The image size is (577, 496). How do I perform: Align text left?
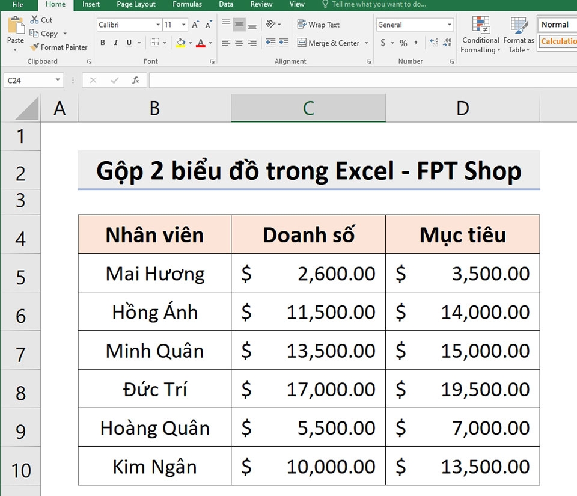226,43
